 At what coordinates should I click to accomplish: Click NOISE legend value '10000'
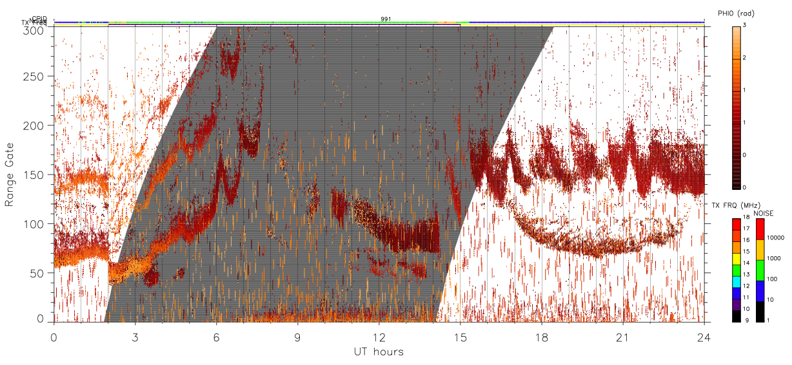click(x=776, y=238)
